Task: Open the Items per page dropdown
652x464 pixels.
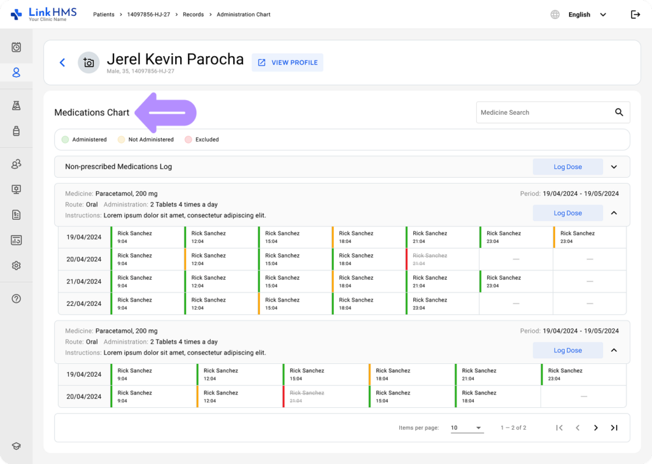Action: click(x=467, y=428)
